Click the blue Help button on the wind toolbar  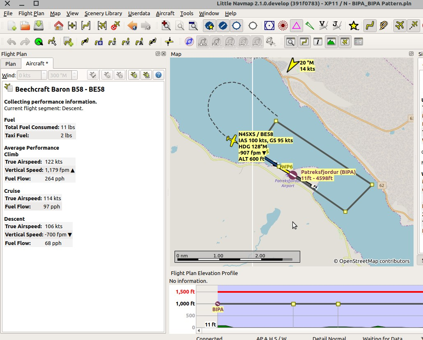(159, 74)
